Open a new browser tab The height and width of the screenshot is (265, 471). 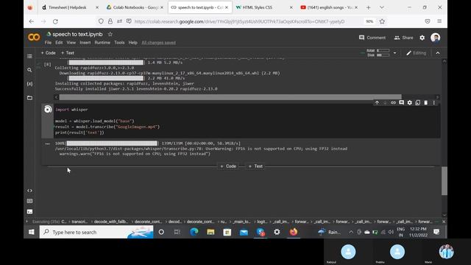(368, 7)
